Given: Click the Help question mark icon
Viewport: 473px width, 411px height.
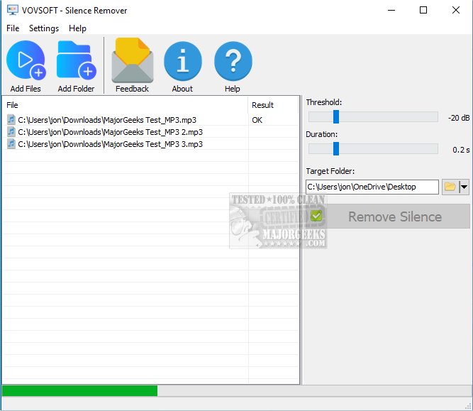Looking at the screenshot, I should point(233,62).
